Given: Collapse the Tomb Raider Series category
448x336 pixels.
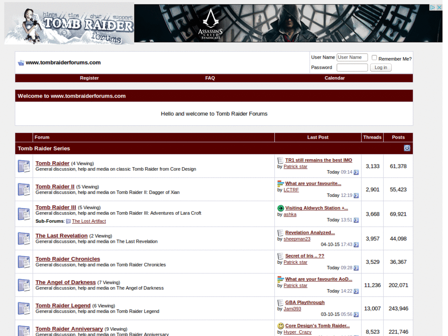Looking at the screenshot, I should (407, 148).
